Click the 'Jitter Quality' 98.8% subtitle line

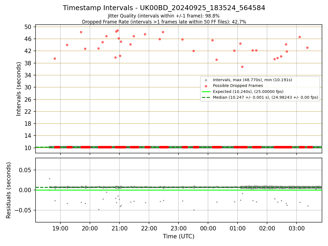pos(164,16)
